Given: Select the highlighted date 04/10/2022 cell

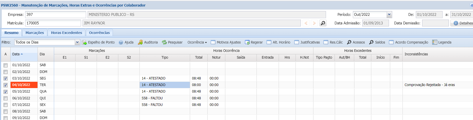Looking at the screenshot, I should (x=24, y=85).
